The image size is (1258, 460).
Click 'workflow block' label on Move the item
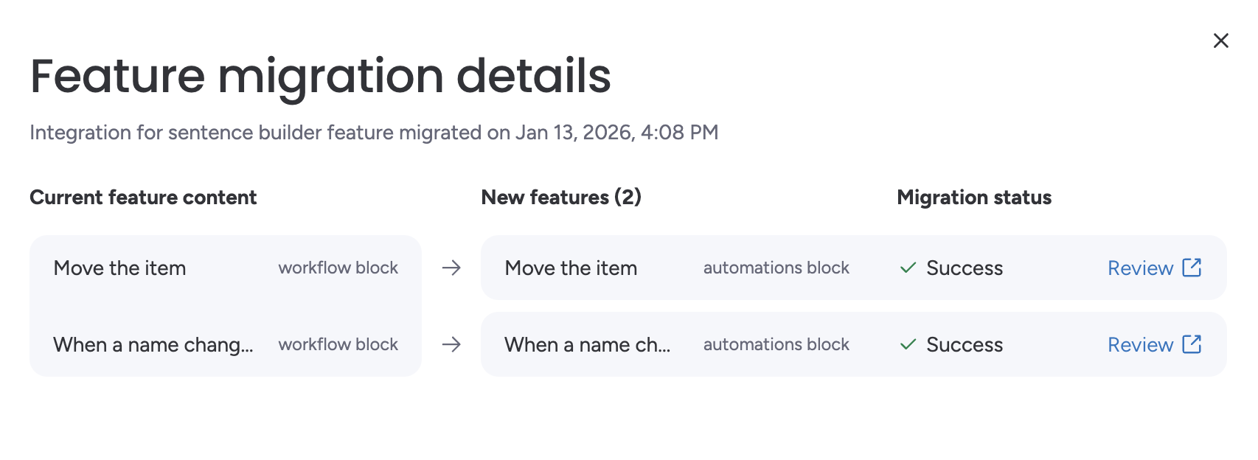[x=338, y=268]
